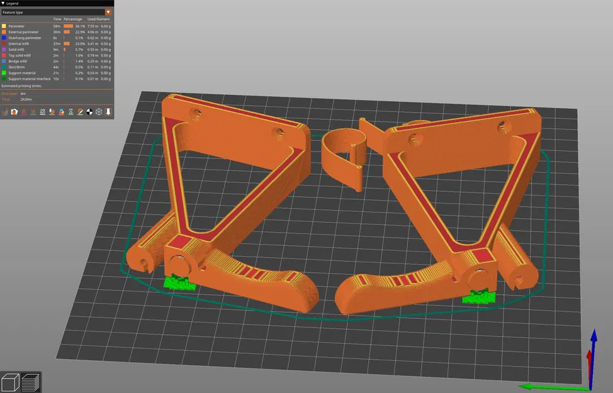Toggle the Travel moves icon
The width and height of the screenshot is (613, 393).
(x=5, y=112)
